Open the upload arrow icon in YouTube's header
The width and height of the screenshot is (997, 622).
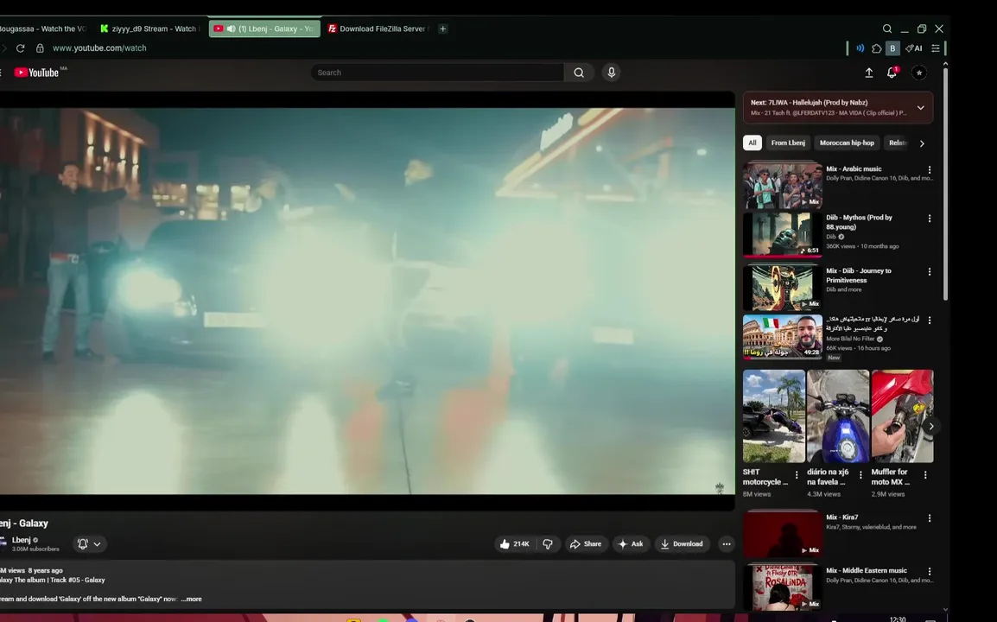tap(868, 73)
